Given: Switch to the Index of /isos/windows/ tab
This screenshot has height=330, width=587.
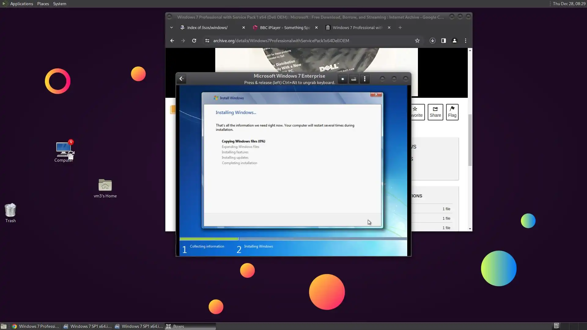Looking at the screenshot, I should point(207,28).
